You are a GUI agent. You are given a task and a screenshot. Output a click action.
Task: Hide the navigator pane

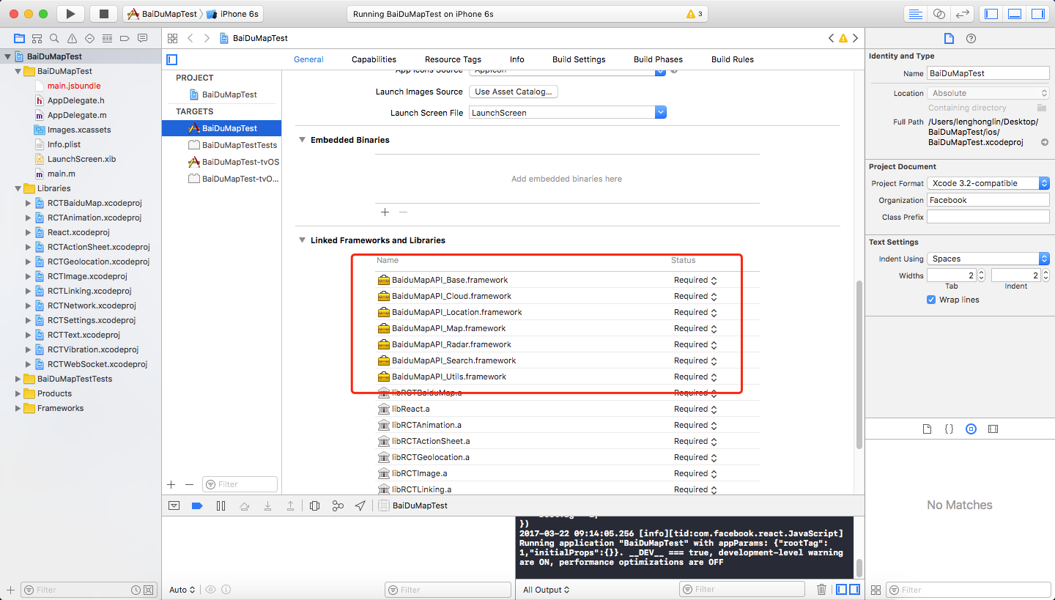(991, 14)
